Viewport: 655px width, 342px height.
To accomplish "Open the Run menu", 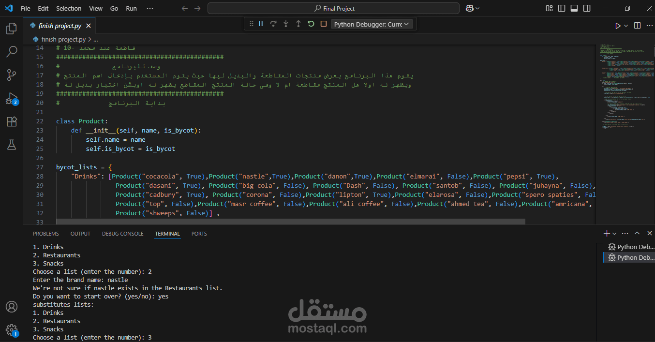I will (x=131, y=8).
